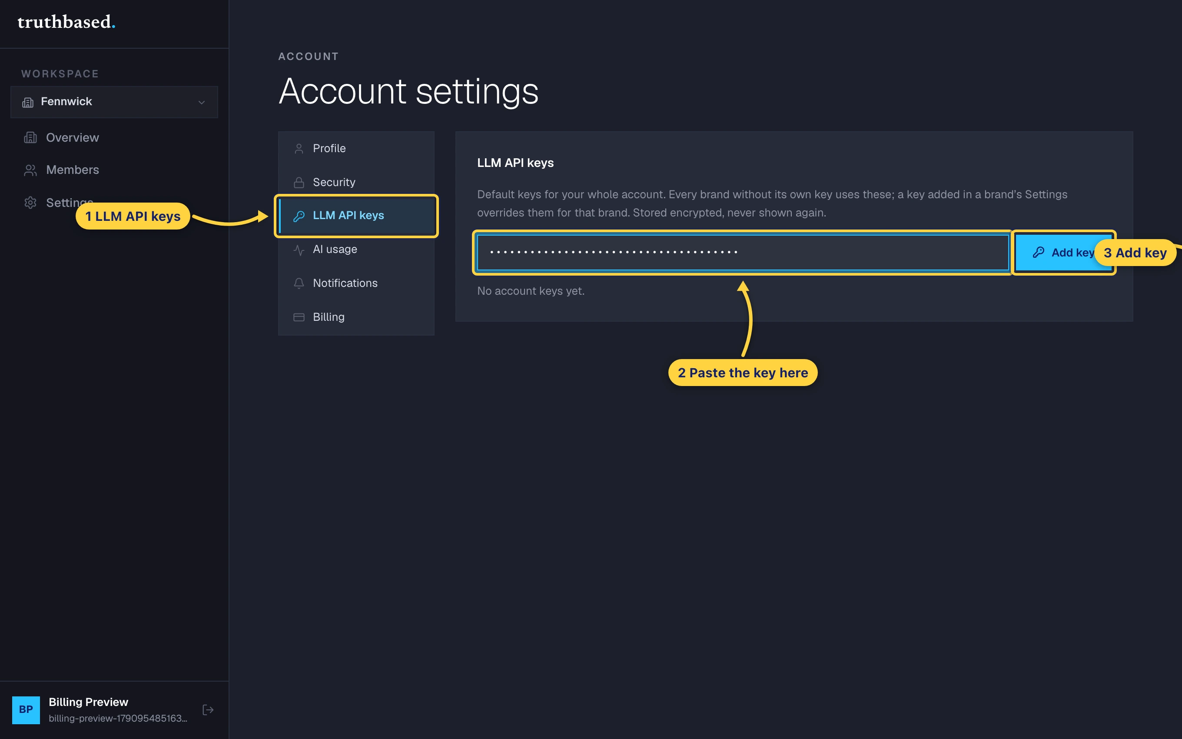Screen dimensions: 1182x739
Task: Switch to the Security tab
Action: point(356,182)
